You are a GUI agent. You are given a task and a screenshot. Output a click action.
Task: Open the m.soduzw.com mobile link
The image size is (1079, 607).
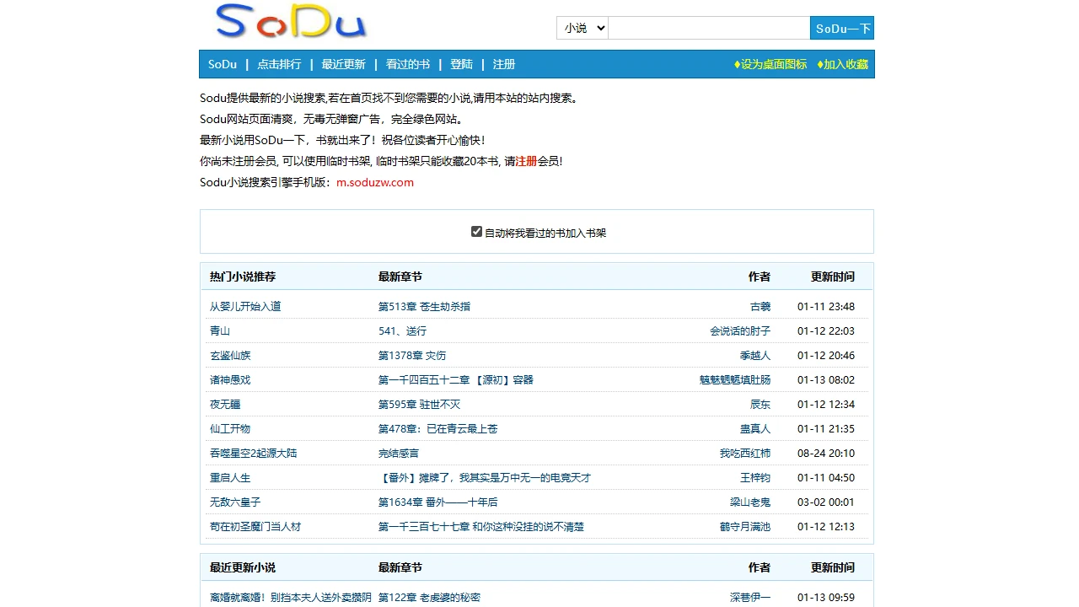coord(375,182)
